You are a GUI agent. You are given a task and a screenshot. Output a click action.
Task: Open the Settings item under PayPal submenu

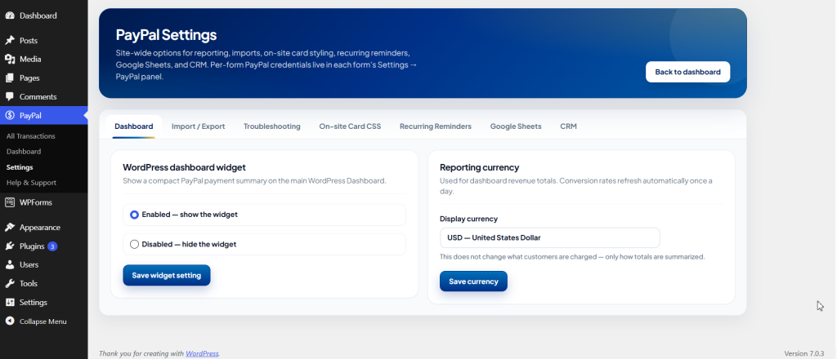[x=20, y=167]
